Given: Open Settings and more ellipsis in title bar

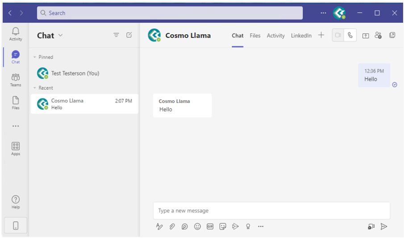Looking at the screenshot, I should (x=323, y=13).
